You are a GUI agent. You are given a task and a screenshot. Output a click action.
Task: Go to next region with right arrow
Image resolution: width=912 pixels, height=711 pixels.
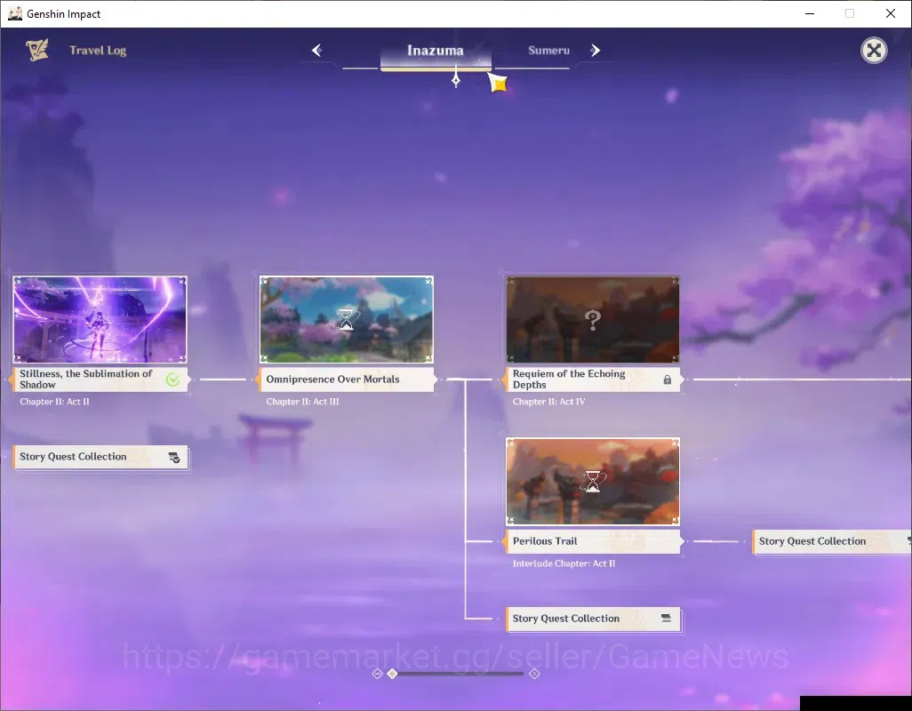pos(595,51)
